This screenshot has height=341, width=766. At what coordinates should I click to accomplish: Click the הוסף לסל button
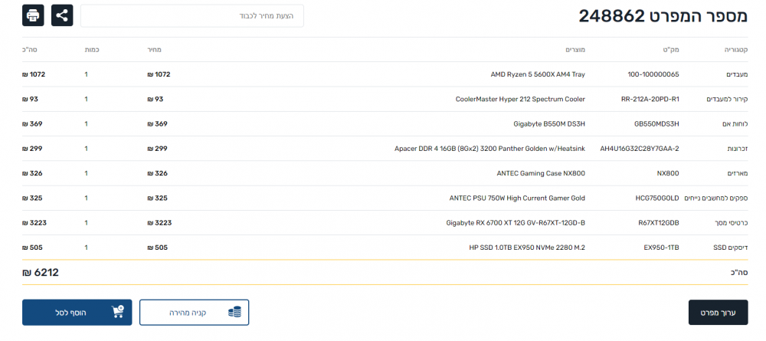pyautogui.click(x=77, y=313)
